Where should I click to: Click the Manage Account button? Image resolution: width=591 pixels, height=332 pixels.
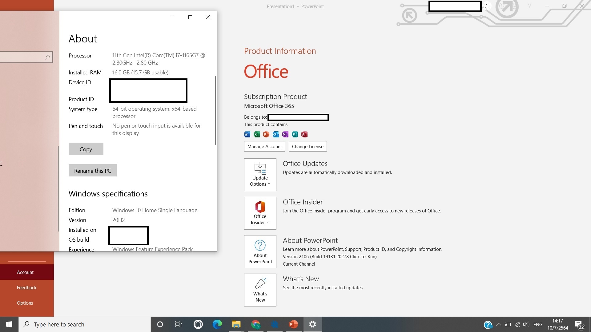click(264, 146)
